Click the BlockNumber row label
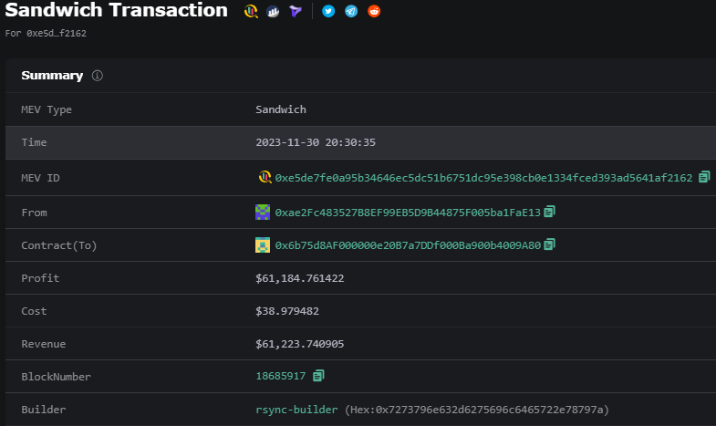 point(56,377)
